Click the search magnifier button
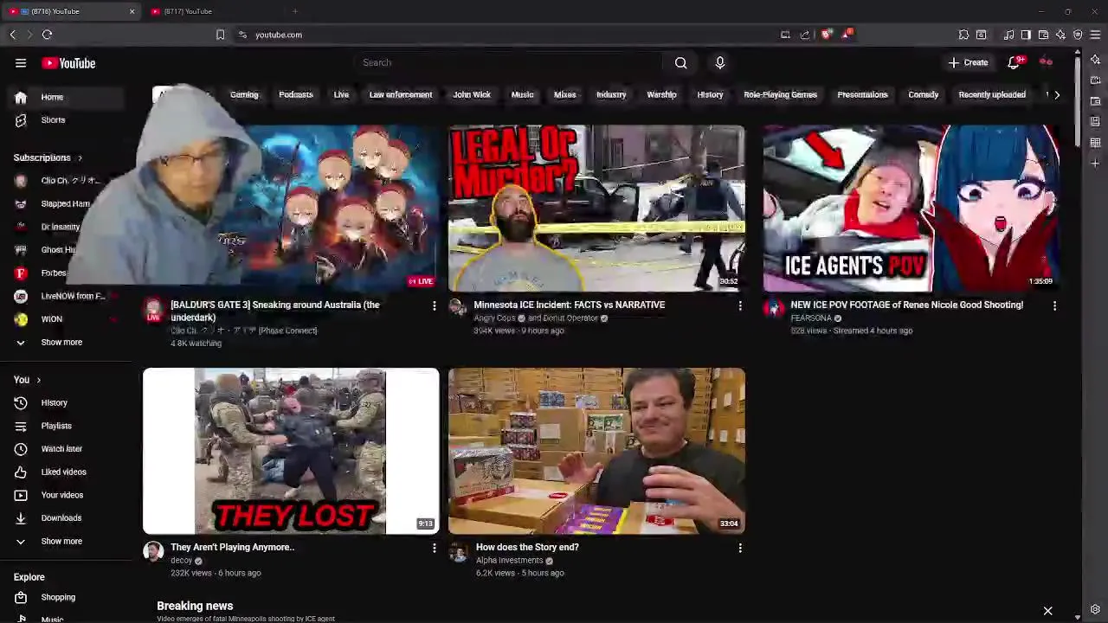This screenshot has width=1108, height=623. pyautogui.click(x=681, y=62)
